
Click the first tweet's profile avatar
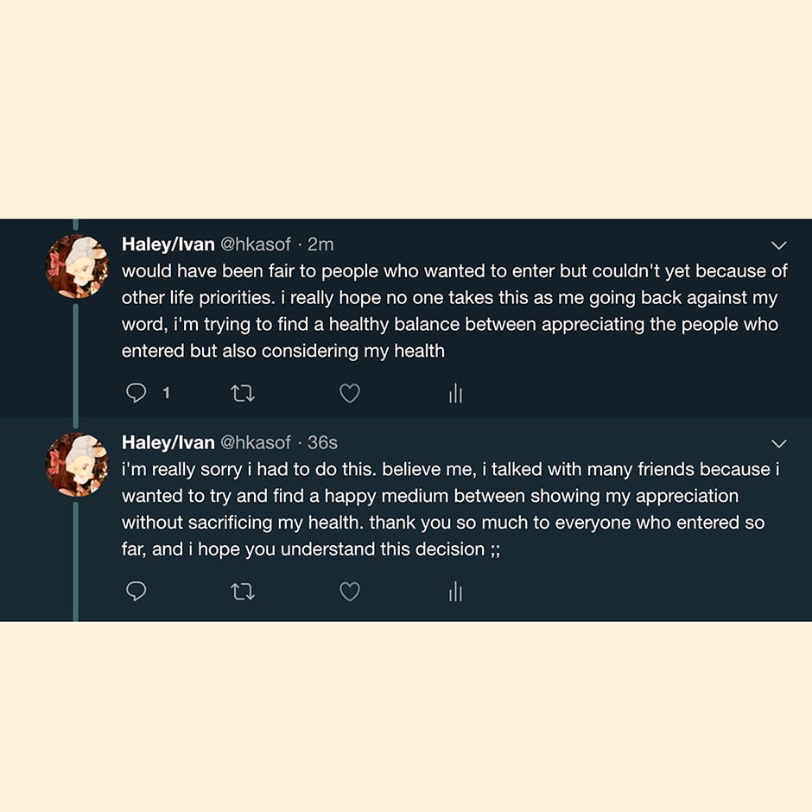click(77, 266)
